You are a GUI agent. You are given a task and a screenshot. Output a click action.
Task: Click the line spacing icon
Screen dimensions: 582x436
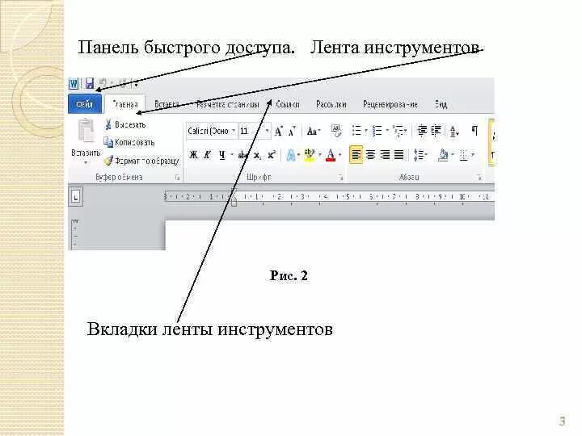coord(419,155)
